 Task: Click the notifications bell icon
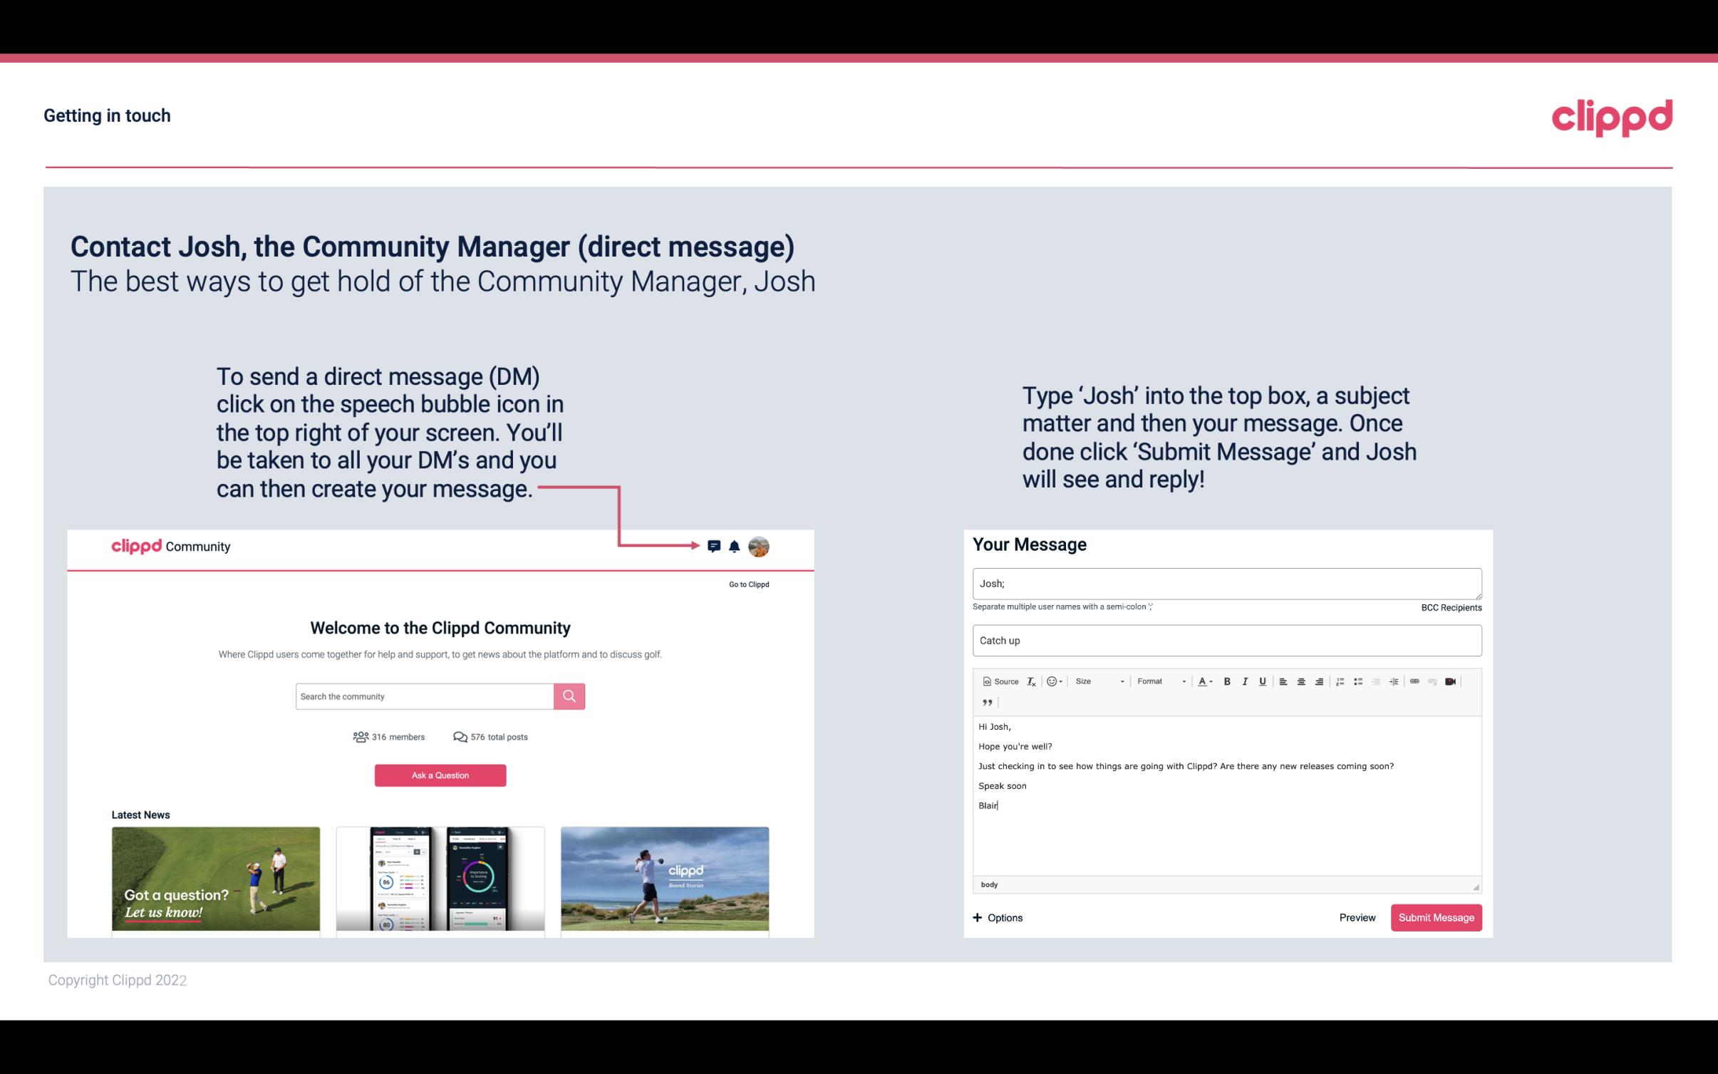click(736, 546)
